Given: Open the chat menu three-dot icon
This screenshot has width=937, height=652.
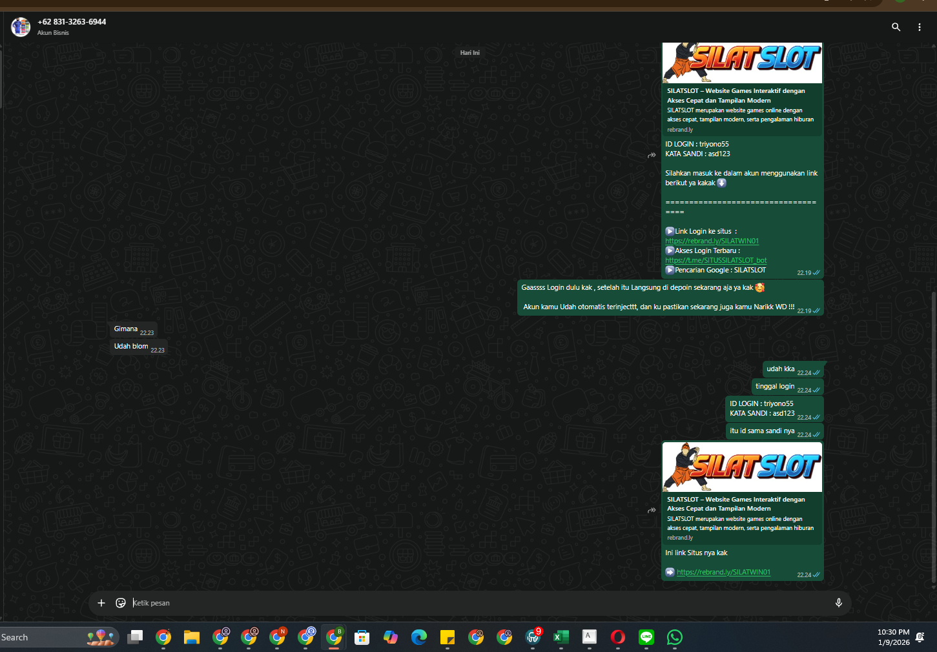Looking at the screenshot, I should coord(920,27).
